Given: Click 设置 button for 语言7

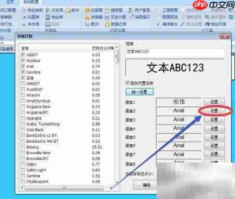Looking at the screenshot, I should tap(214, 154).
